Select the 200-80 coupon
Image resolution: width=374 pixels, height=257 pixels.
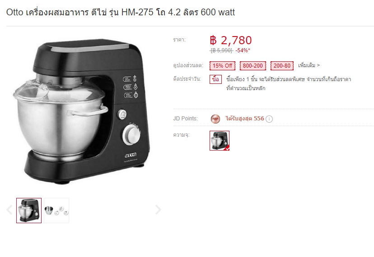pyautogui.click(x=282, y=66)
